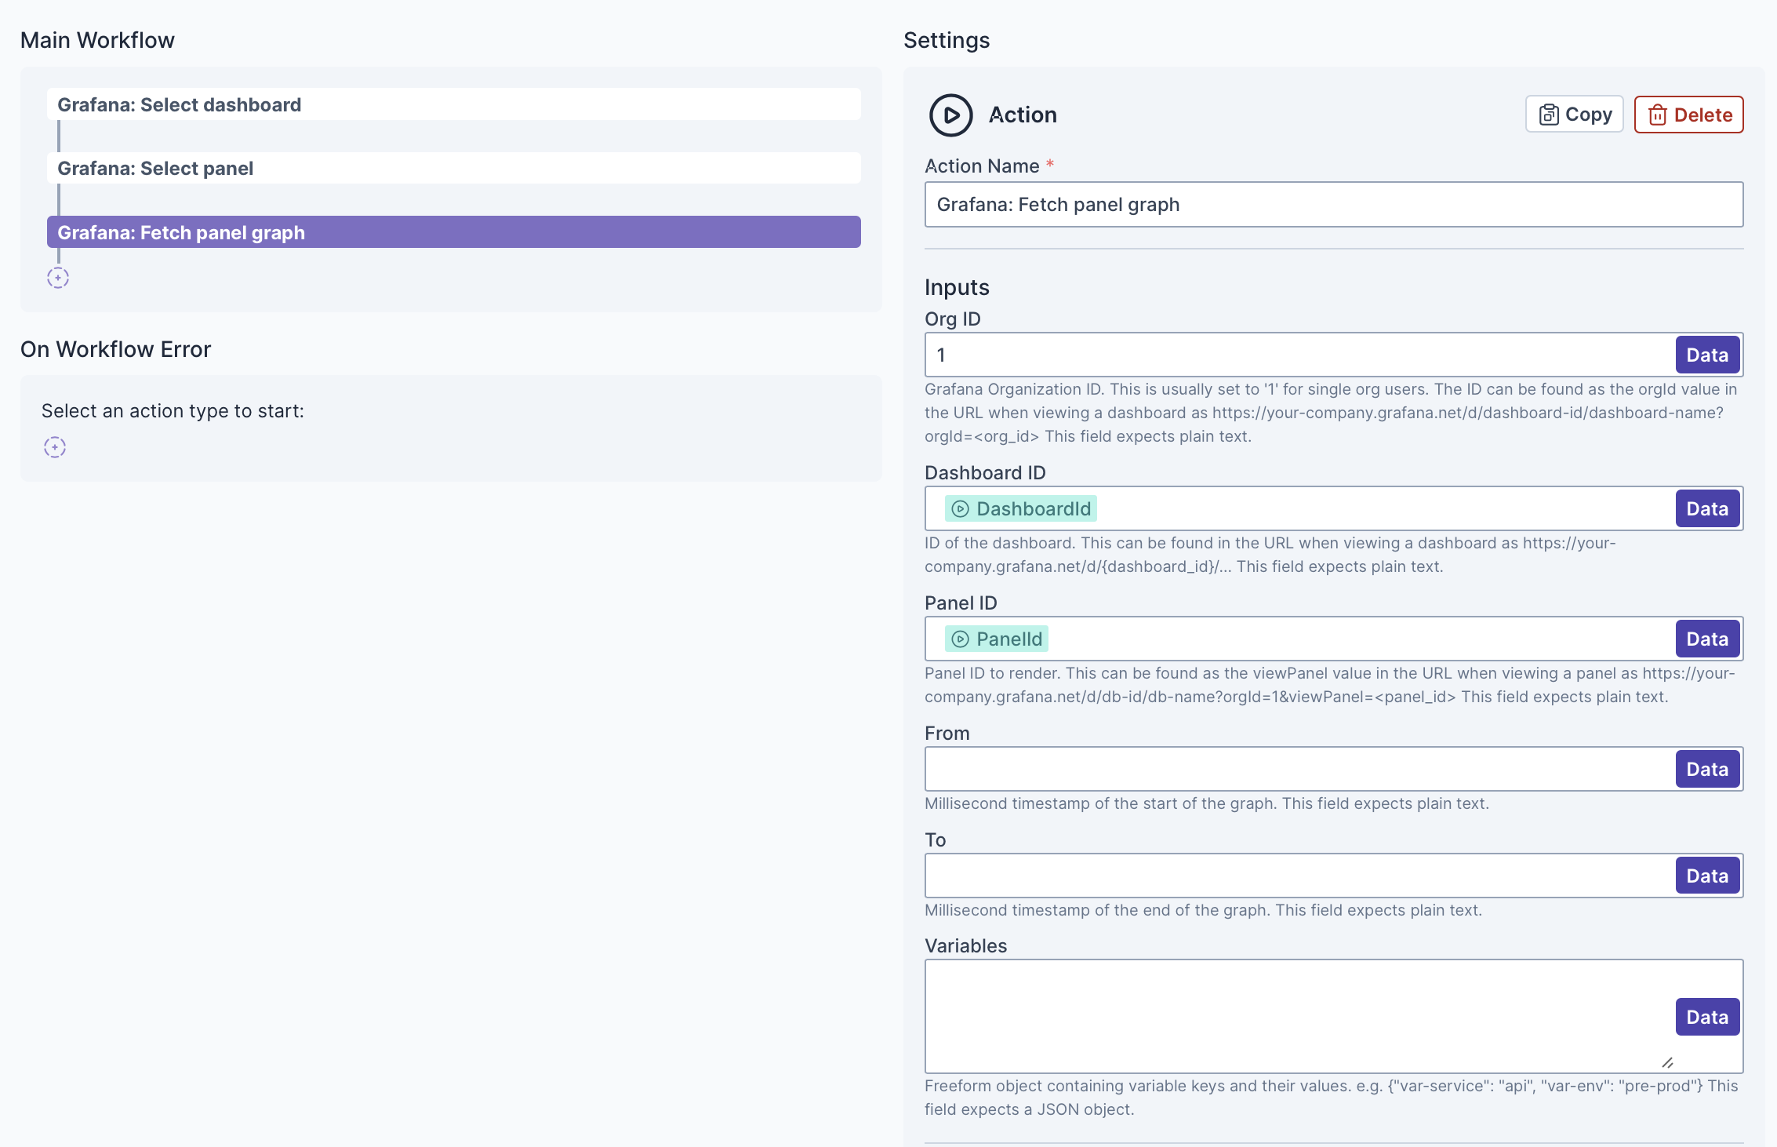This screenshot has width=1777, height=1147.
Task: Copy this action
Action: [x=1574, y=115]
